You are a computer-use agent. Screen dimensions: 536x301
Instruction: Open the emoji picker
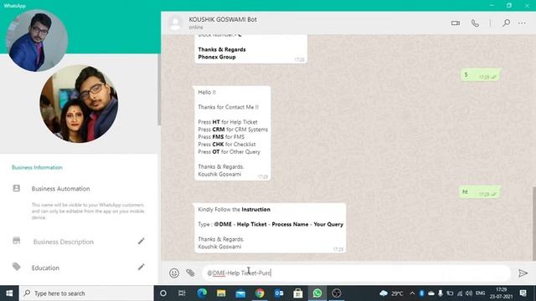174,273
